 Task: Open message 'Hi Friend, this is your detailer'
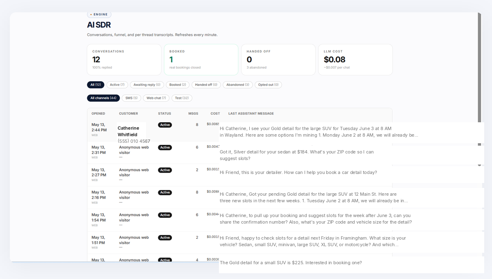pyautogui.click(x=298, y=172)
